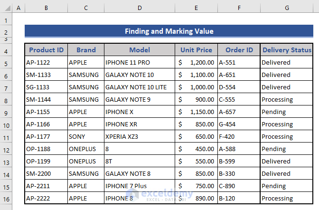Select cell with product ID SG-1133

[46, 87]
